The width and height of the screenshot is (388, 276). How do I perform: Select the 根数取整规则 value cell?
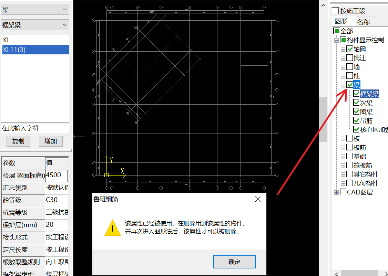click(57, 262)
